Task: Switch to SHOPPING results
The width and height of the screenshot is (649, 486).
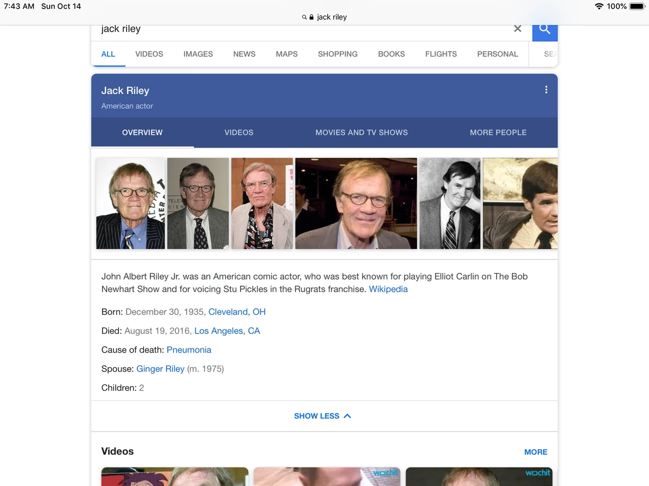Action: [337, 54]
